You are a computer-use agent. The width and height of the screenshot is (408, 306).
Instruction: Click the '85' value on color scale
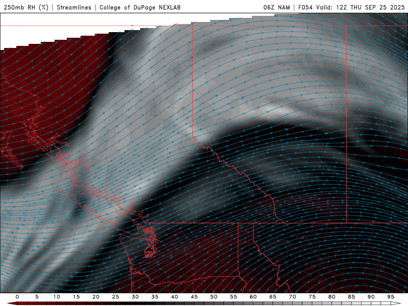click(351, 297)
